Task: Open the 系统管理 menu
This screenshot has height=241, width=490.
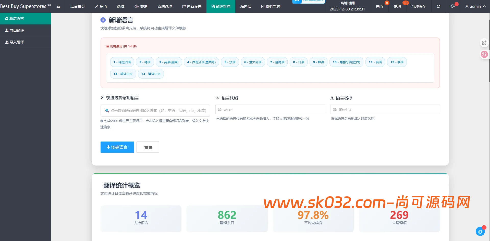Action: tap(165, 6)
